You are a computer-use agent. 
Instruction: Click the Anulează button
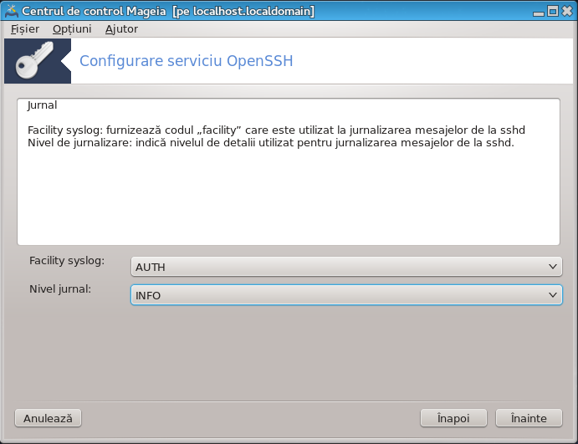(x=48, y=418)
